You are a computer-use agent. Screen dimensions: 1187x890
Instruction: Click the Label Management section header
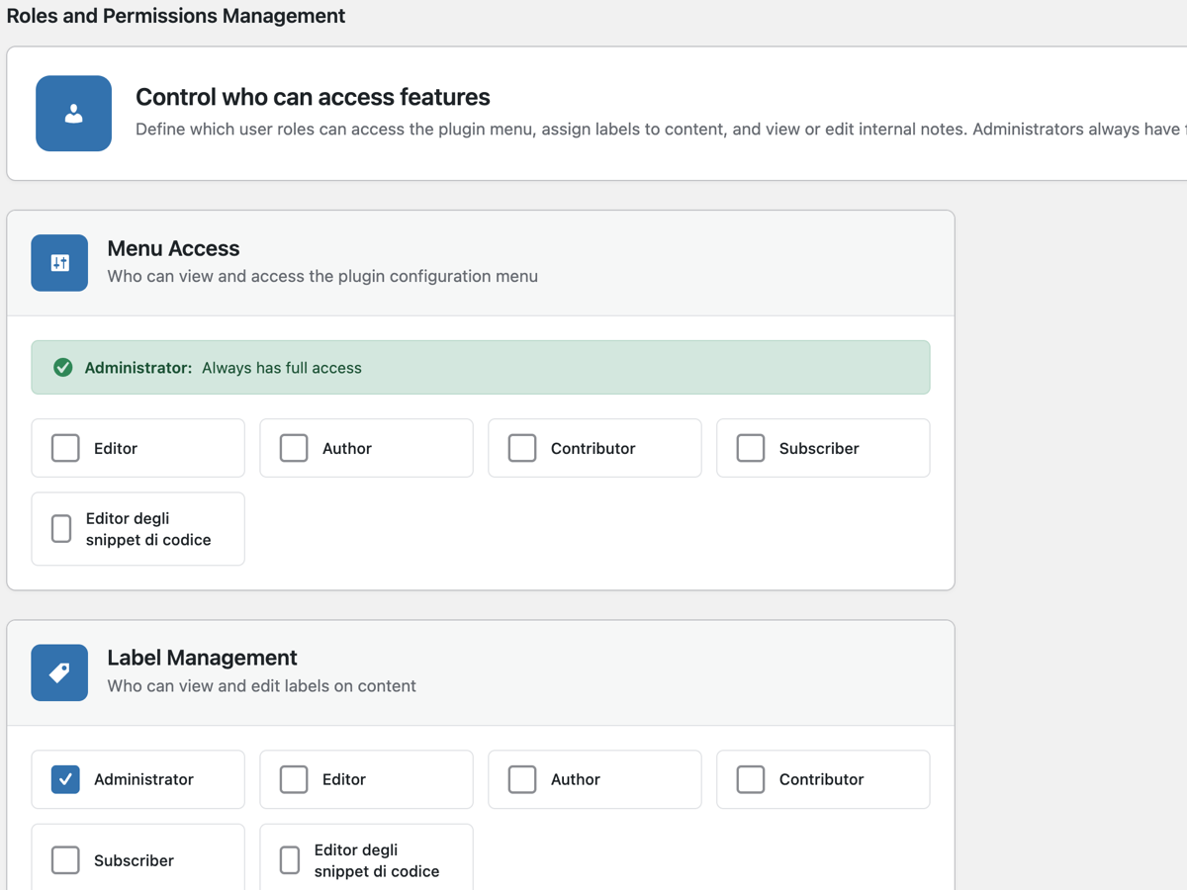click(x=203, y=658)
